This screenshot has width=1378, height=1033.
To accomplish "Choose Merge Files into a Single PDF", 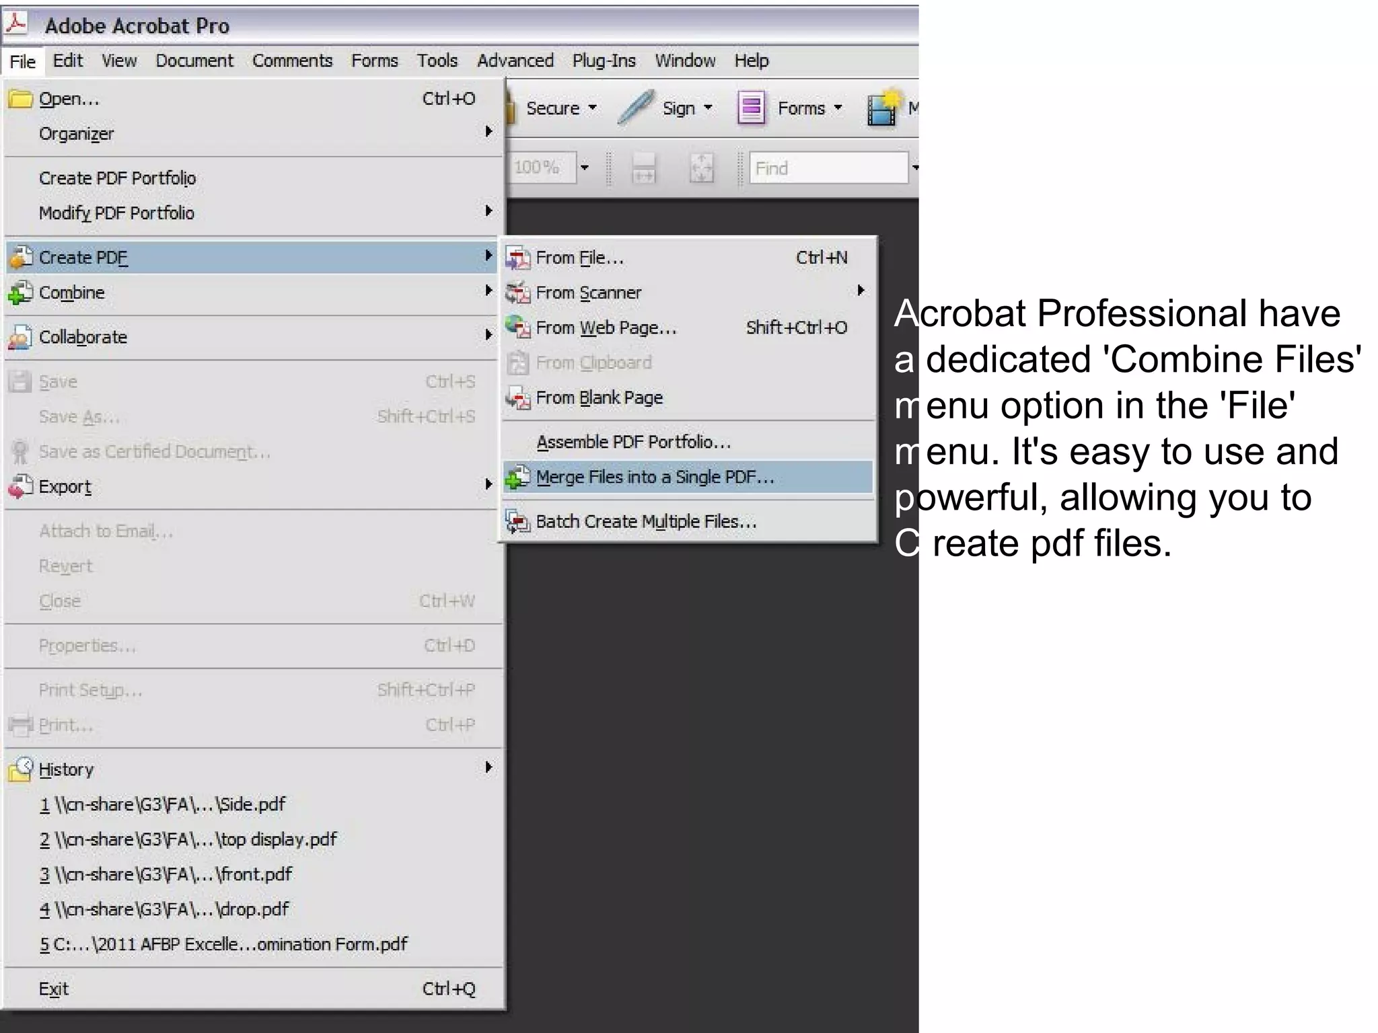I will tap(688, 477).
